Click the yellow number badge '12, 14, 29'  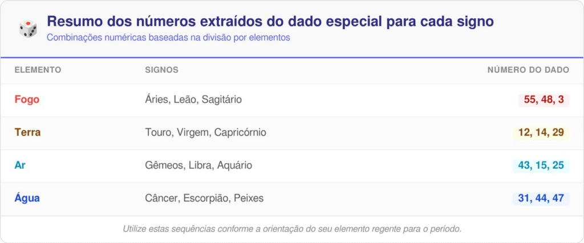pos(541,133)
